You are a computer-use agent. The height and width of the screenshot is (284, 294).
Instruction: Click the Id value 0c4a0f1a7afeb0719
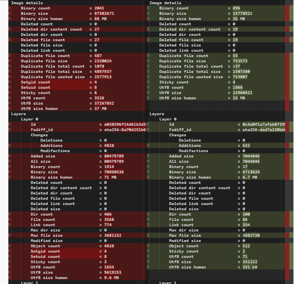point(264,124)
